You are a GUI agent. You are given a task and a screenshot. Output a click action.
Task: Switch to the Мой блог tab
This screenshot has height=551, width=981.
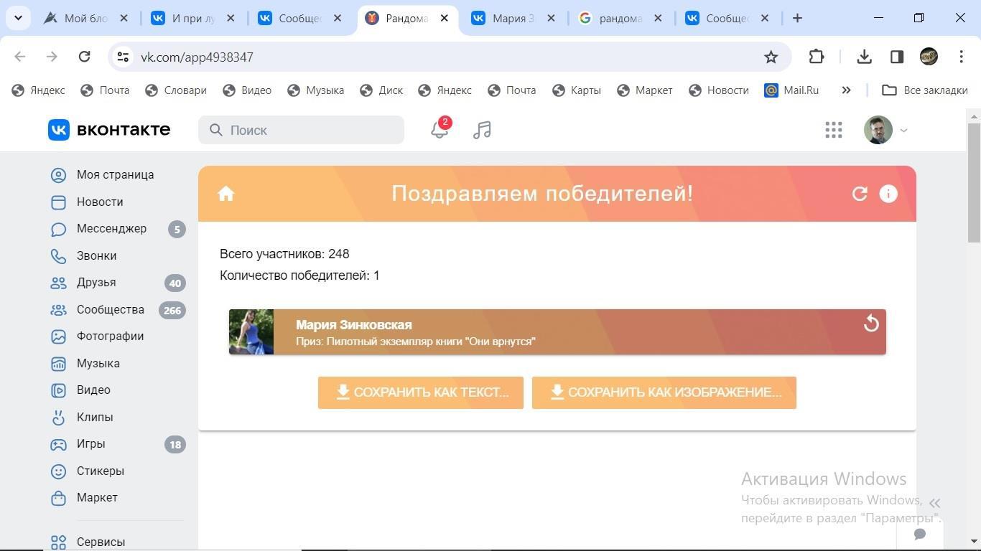(x=86, y=18)
